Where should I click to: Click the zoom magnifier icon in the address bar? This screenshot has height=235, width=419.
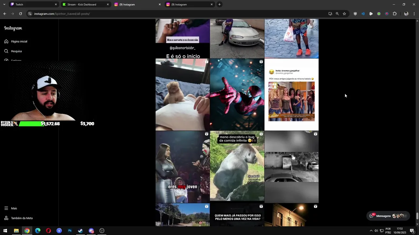click(337, 14)
